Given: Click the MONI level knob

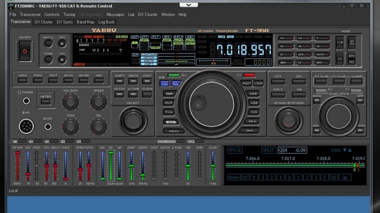Looking at the screenshot, I should point(70,126).
